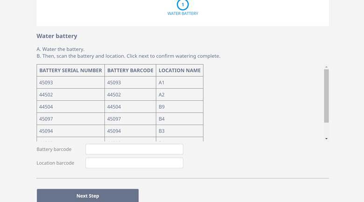The height and width of the screenshot is (202, 364).
Task: Click the table scrollbar up arrow
Action: tap(326, 67)
